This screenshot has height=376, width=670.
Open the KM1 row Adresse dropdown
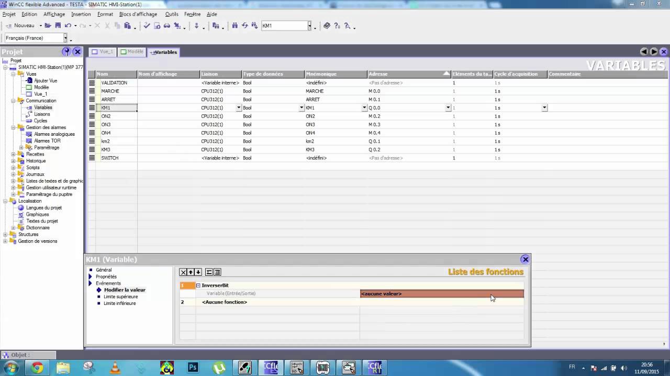click(x=448, y=108)
